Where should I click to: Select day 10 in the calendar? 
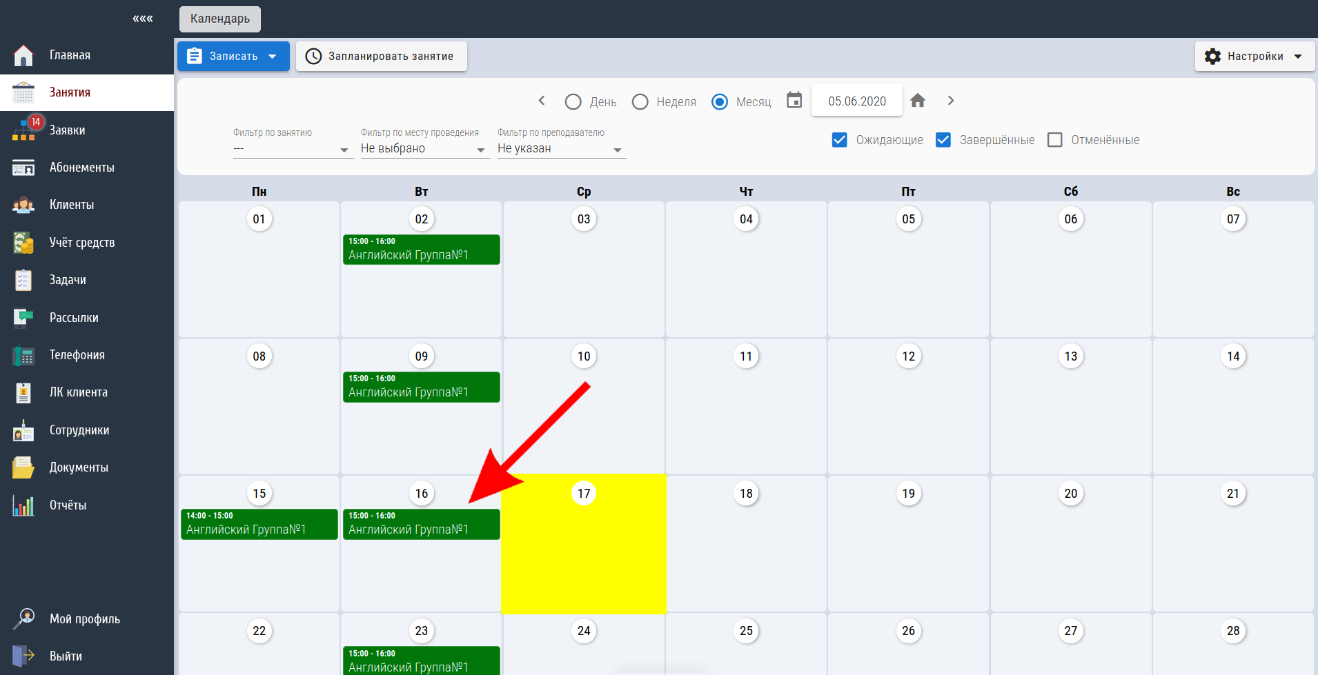tap(584, 356)
